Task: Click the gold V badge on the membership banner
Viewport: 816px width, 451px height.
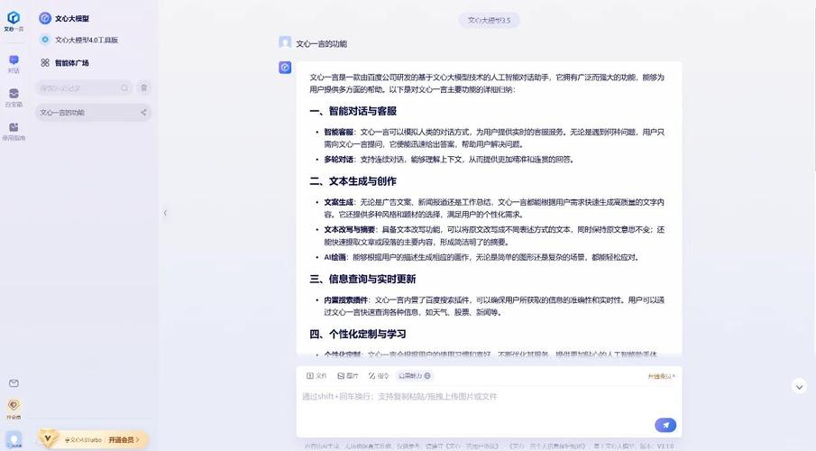Action: click(x=48, y=438)
